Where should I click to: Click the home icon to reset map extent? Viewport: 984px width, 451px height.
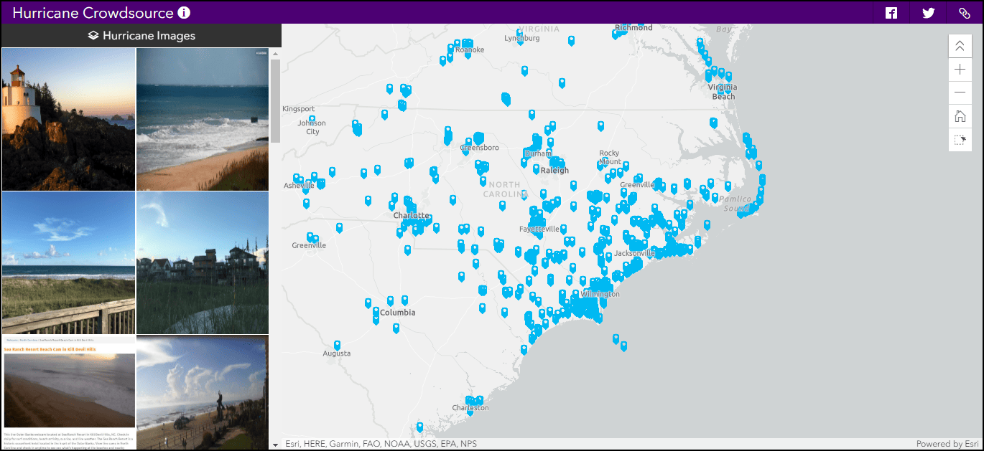tap(960, 116)
